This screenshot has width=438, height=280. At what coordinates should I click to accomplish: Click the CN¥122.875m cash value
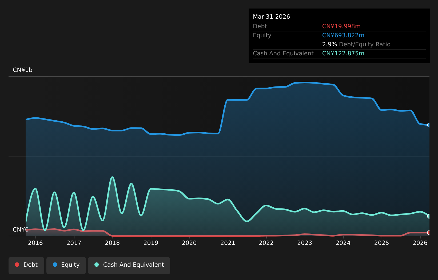[343, 53]
